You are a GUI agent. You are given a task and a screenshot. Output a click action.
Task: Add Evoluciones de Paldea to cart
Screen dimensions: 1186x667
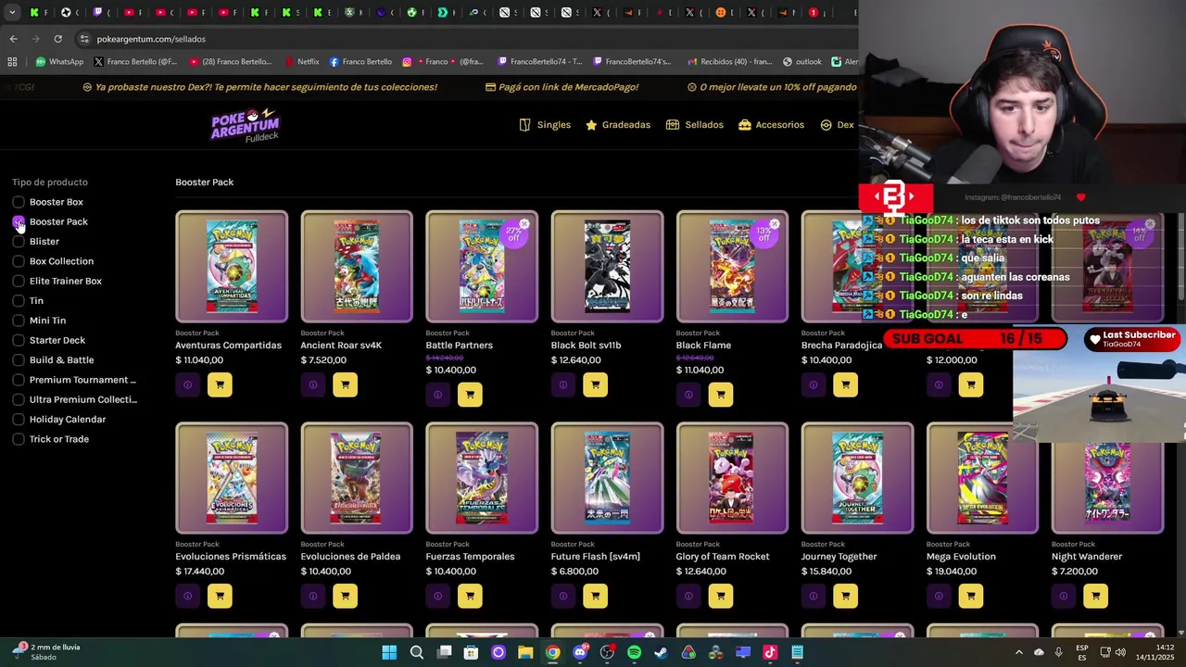(345, 596)
